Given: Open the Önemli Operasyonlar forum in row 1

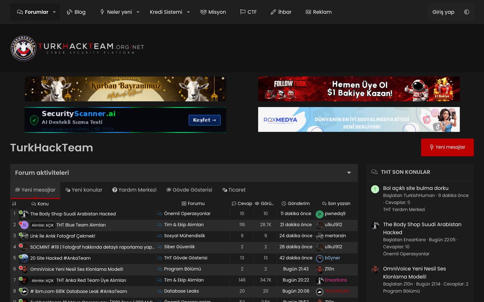Looking at the screenshot, I should point(187,214).
